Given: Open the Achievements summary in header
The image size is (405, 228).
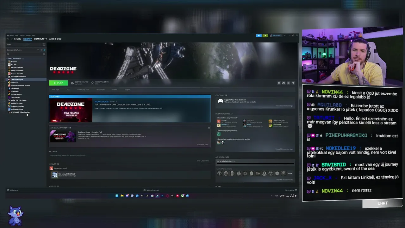Looking at the screenshot, I should pyautogui.click(x=100, y=83).
